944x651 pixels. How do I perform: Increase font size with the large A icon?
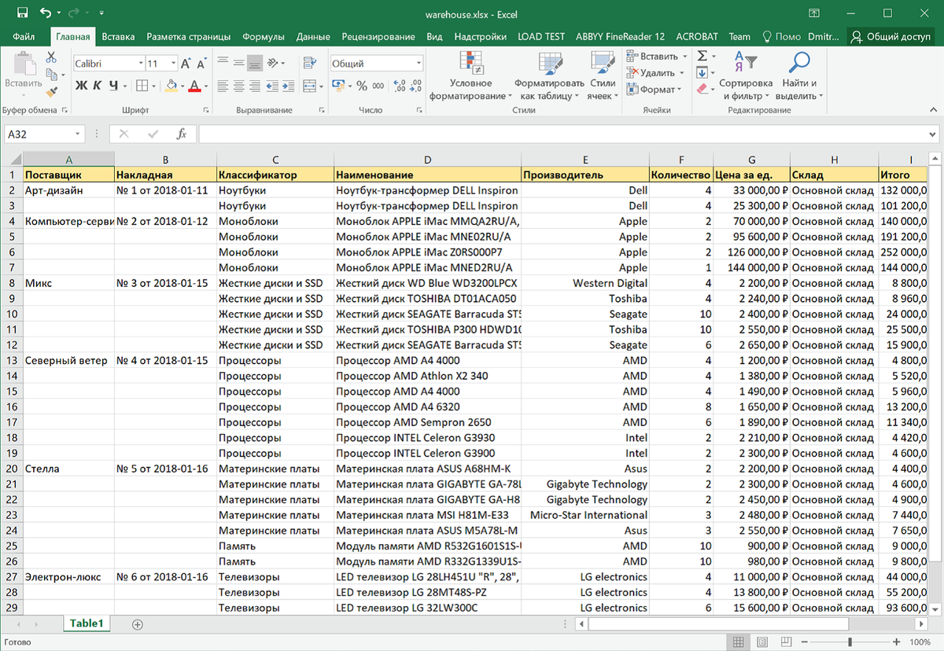tap(186, 64)
